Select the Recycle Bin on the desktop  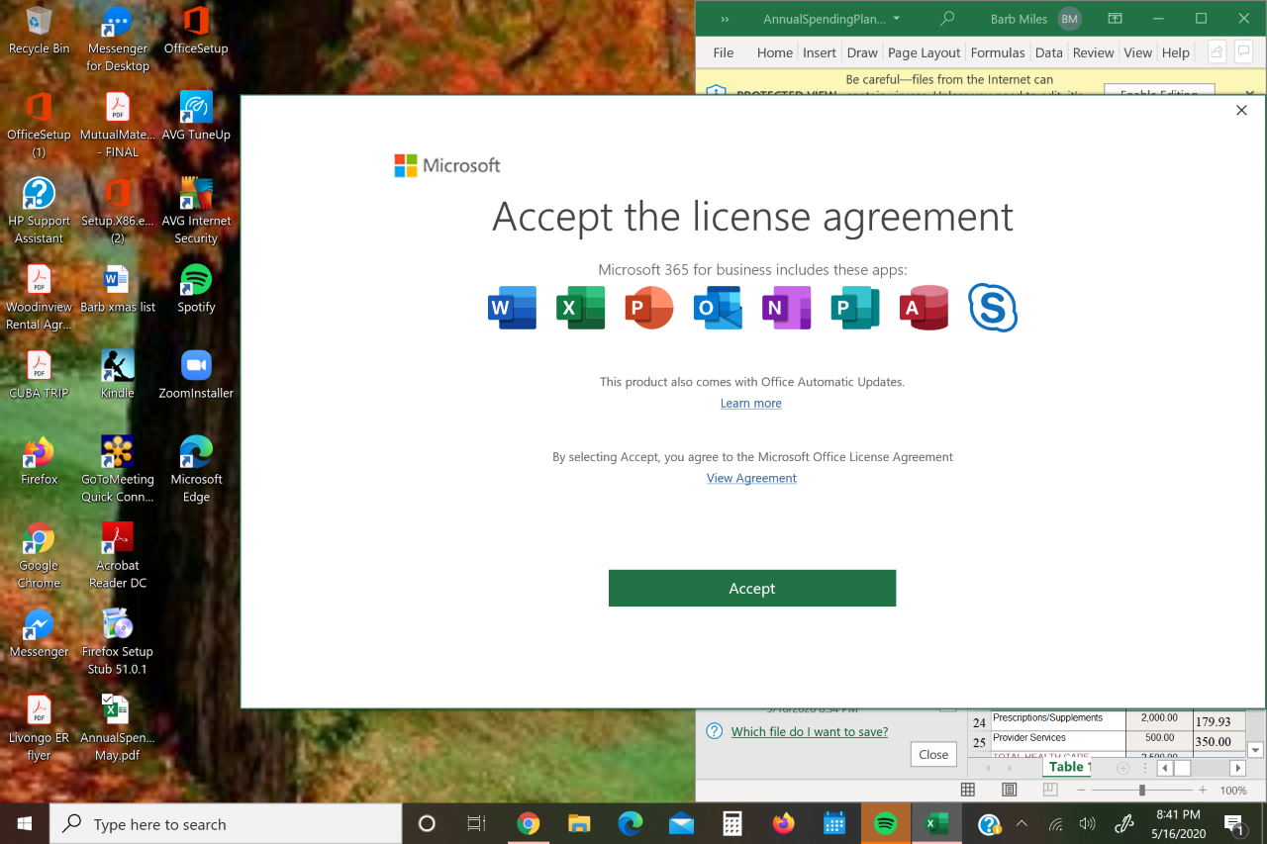[x=39, y=30]
